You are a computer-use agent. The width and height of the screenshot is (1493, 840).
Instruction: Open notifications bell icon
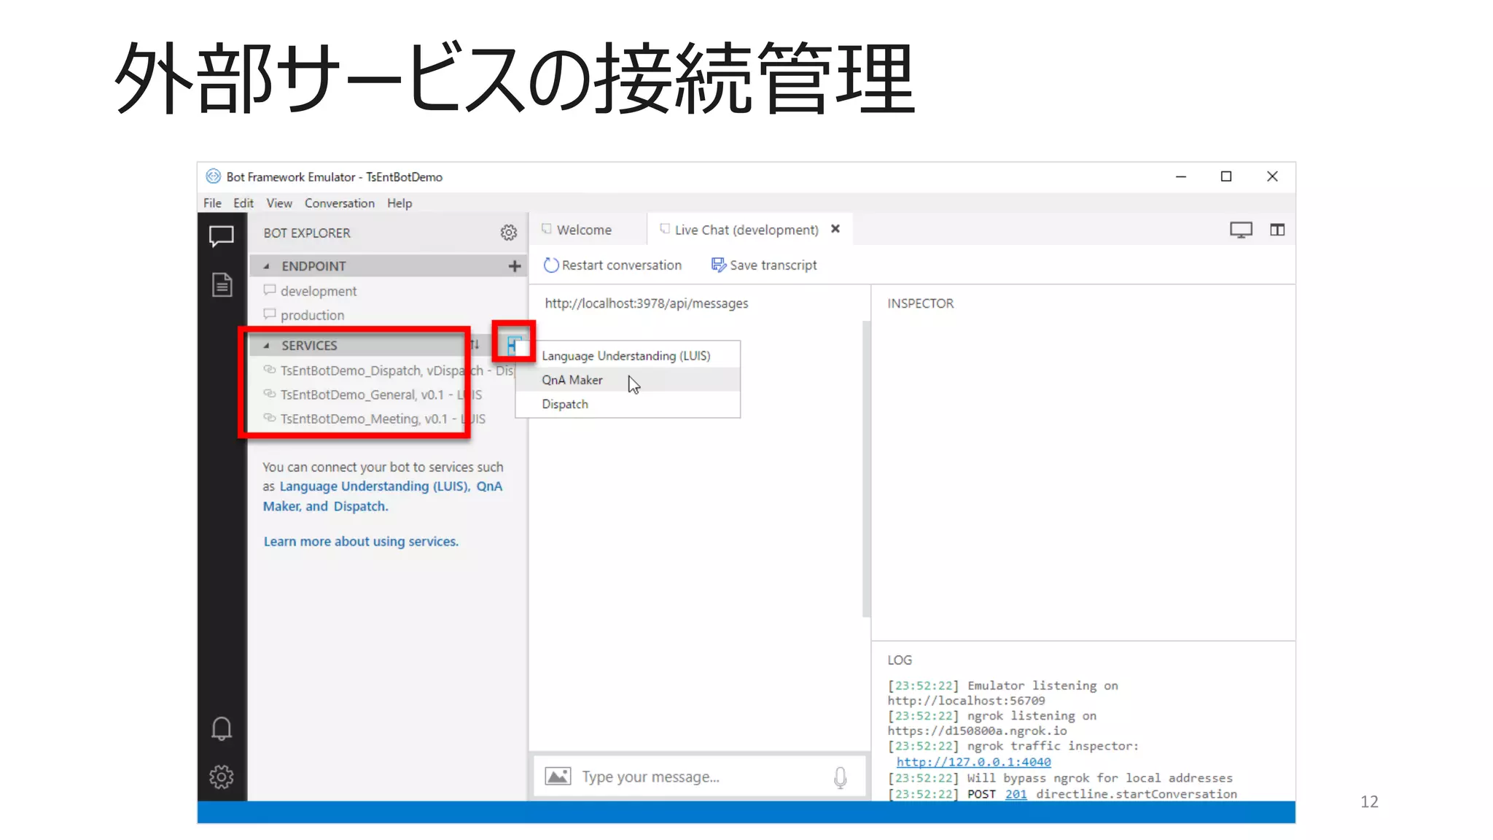(222, 728)
